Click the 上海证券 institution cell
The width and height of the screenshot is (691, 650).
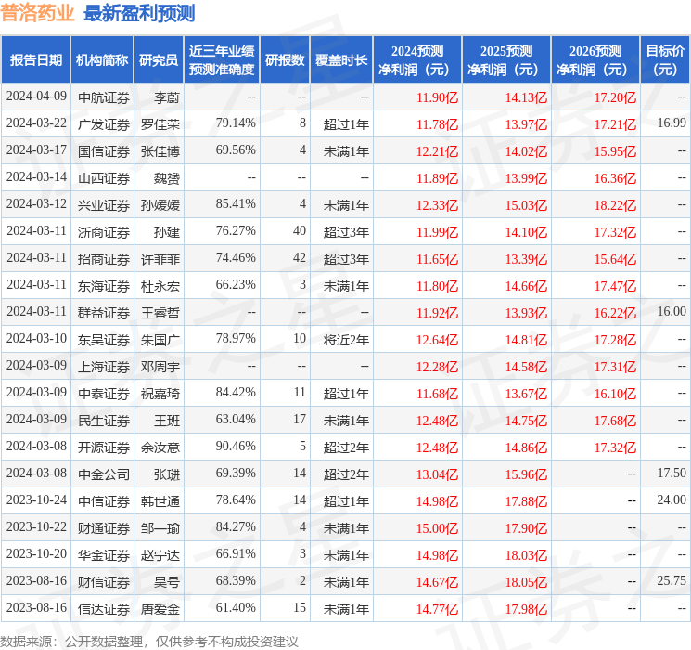pyautogui.click(x=104, y=367)
